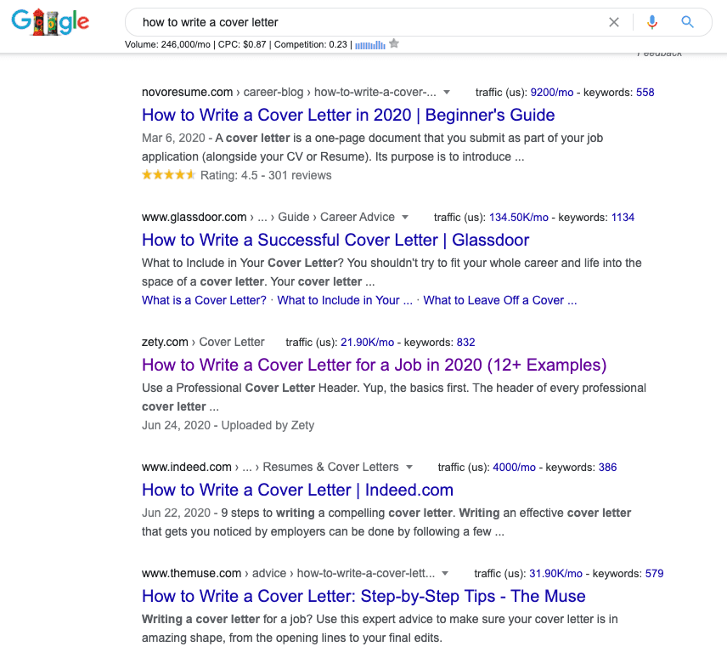Viewport: 727px width, 658px height.
Task: Clear the search query using the X icon
Action: [x=614, y=22]
